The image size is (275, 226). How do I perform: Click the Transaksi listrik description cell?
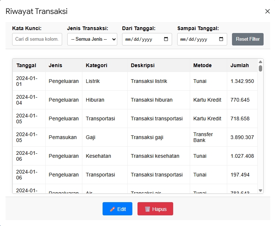point(158,81)
